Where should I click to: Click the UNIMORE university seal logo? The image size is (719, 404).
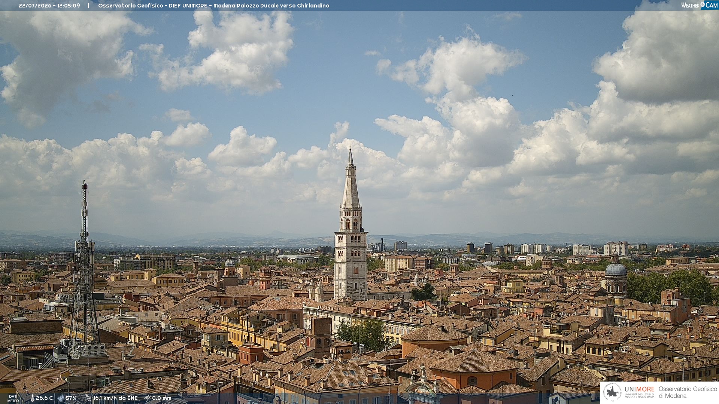click(612, 392)
